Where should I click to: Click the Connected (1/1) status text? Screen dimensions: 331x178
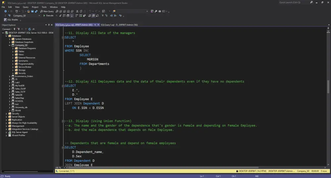67,171
